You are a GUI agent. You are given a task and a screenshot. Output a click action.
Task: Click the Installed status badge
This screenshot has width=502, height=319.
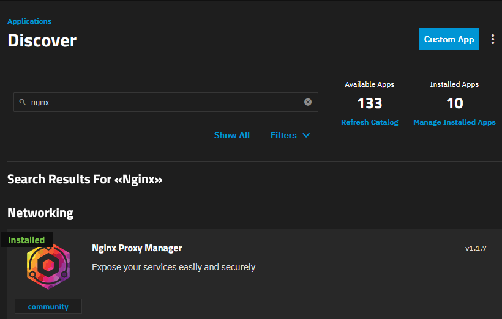click(x=26, y=240)
